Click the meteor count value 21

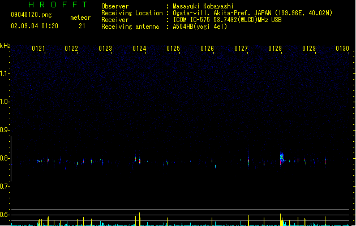tap(82, 26)
